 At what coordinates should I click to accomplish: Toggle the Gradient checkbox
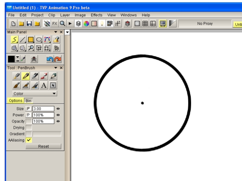[x=29, y=134]
